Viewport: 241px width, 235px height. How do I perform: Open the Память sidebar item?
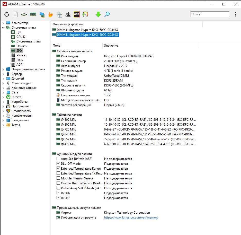tap(22, 46)
